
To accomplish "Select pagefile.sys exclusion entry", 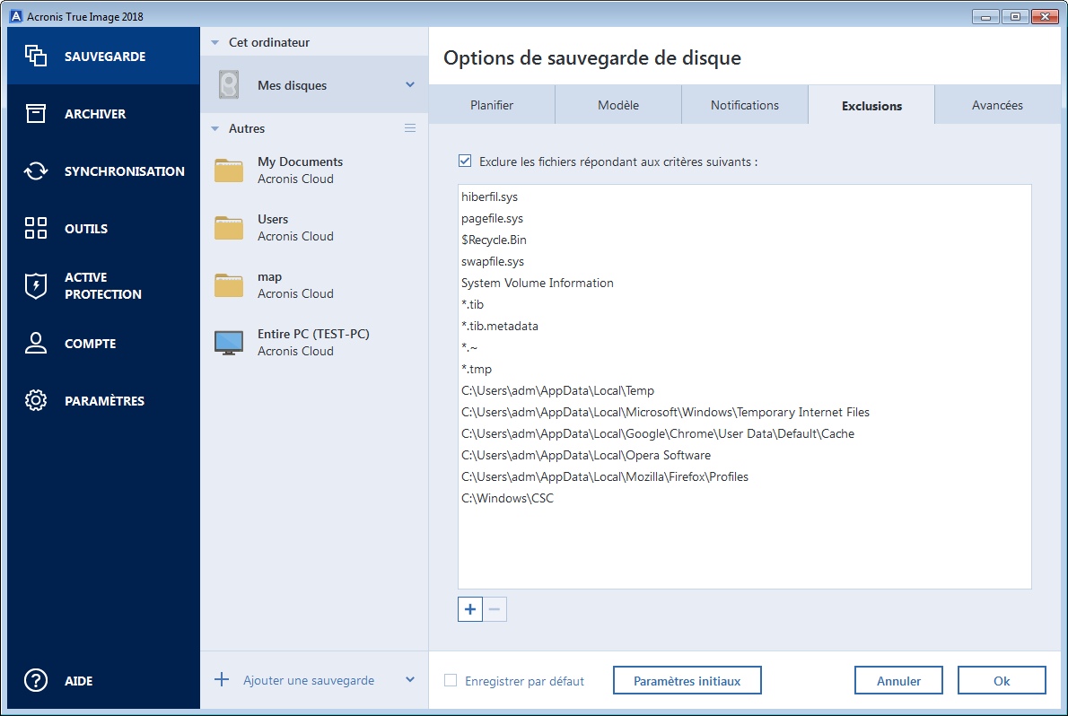I will [745, 218].
